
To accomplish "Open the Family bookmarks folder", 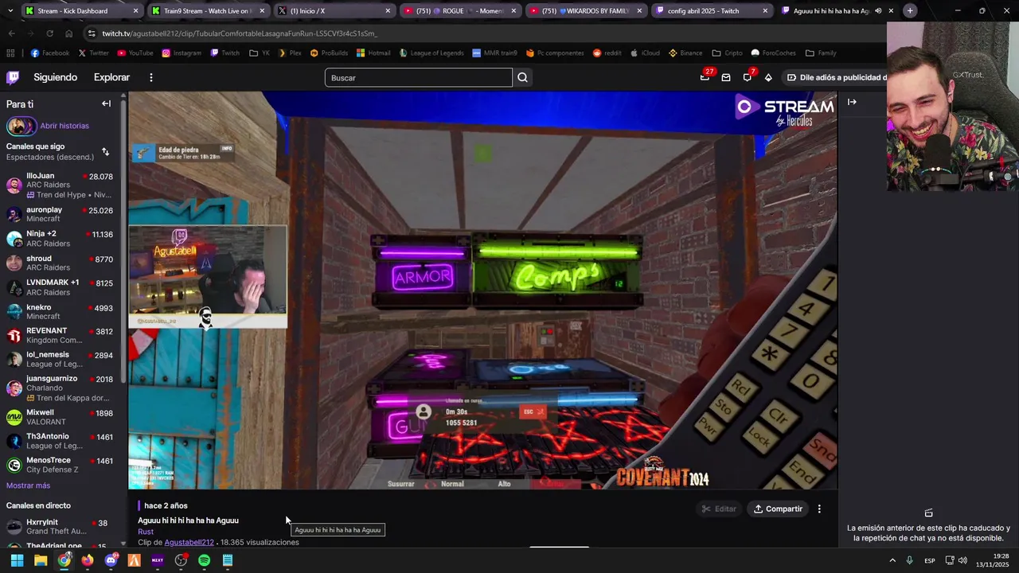I will click(821, 53).
